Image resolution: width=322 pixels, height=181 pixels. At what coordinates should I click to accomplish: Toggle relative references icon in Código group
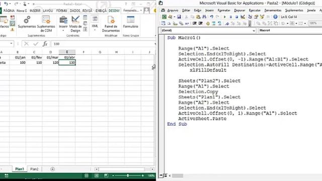tap(12, 24)
